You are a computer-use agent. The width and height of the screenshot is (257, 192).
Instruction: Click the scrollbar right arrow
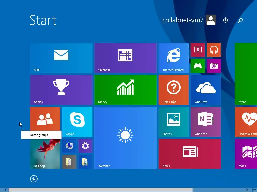click(x=247, y=190)
